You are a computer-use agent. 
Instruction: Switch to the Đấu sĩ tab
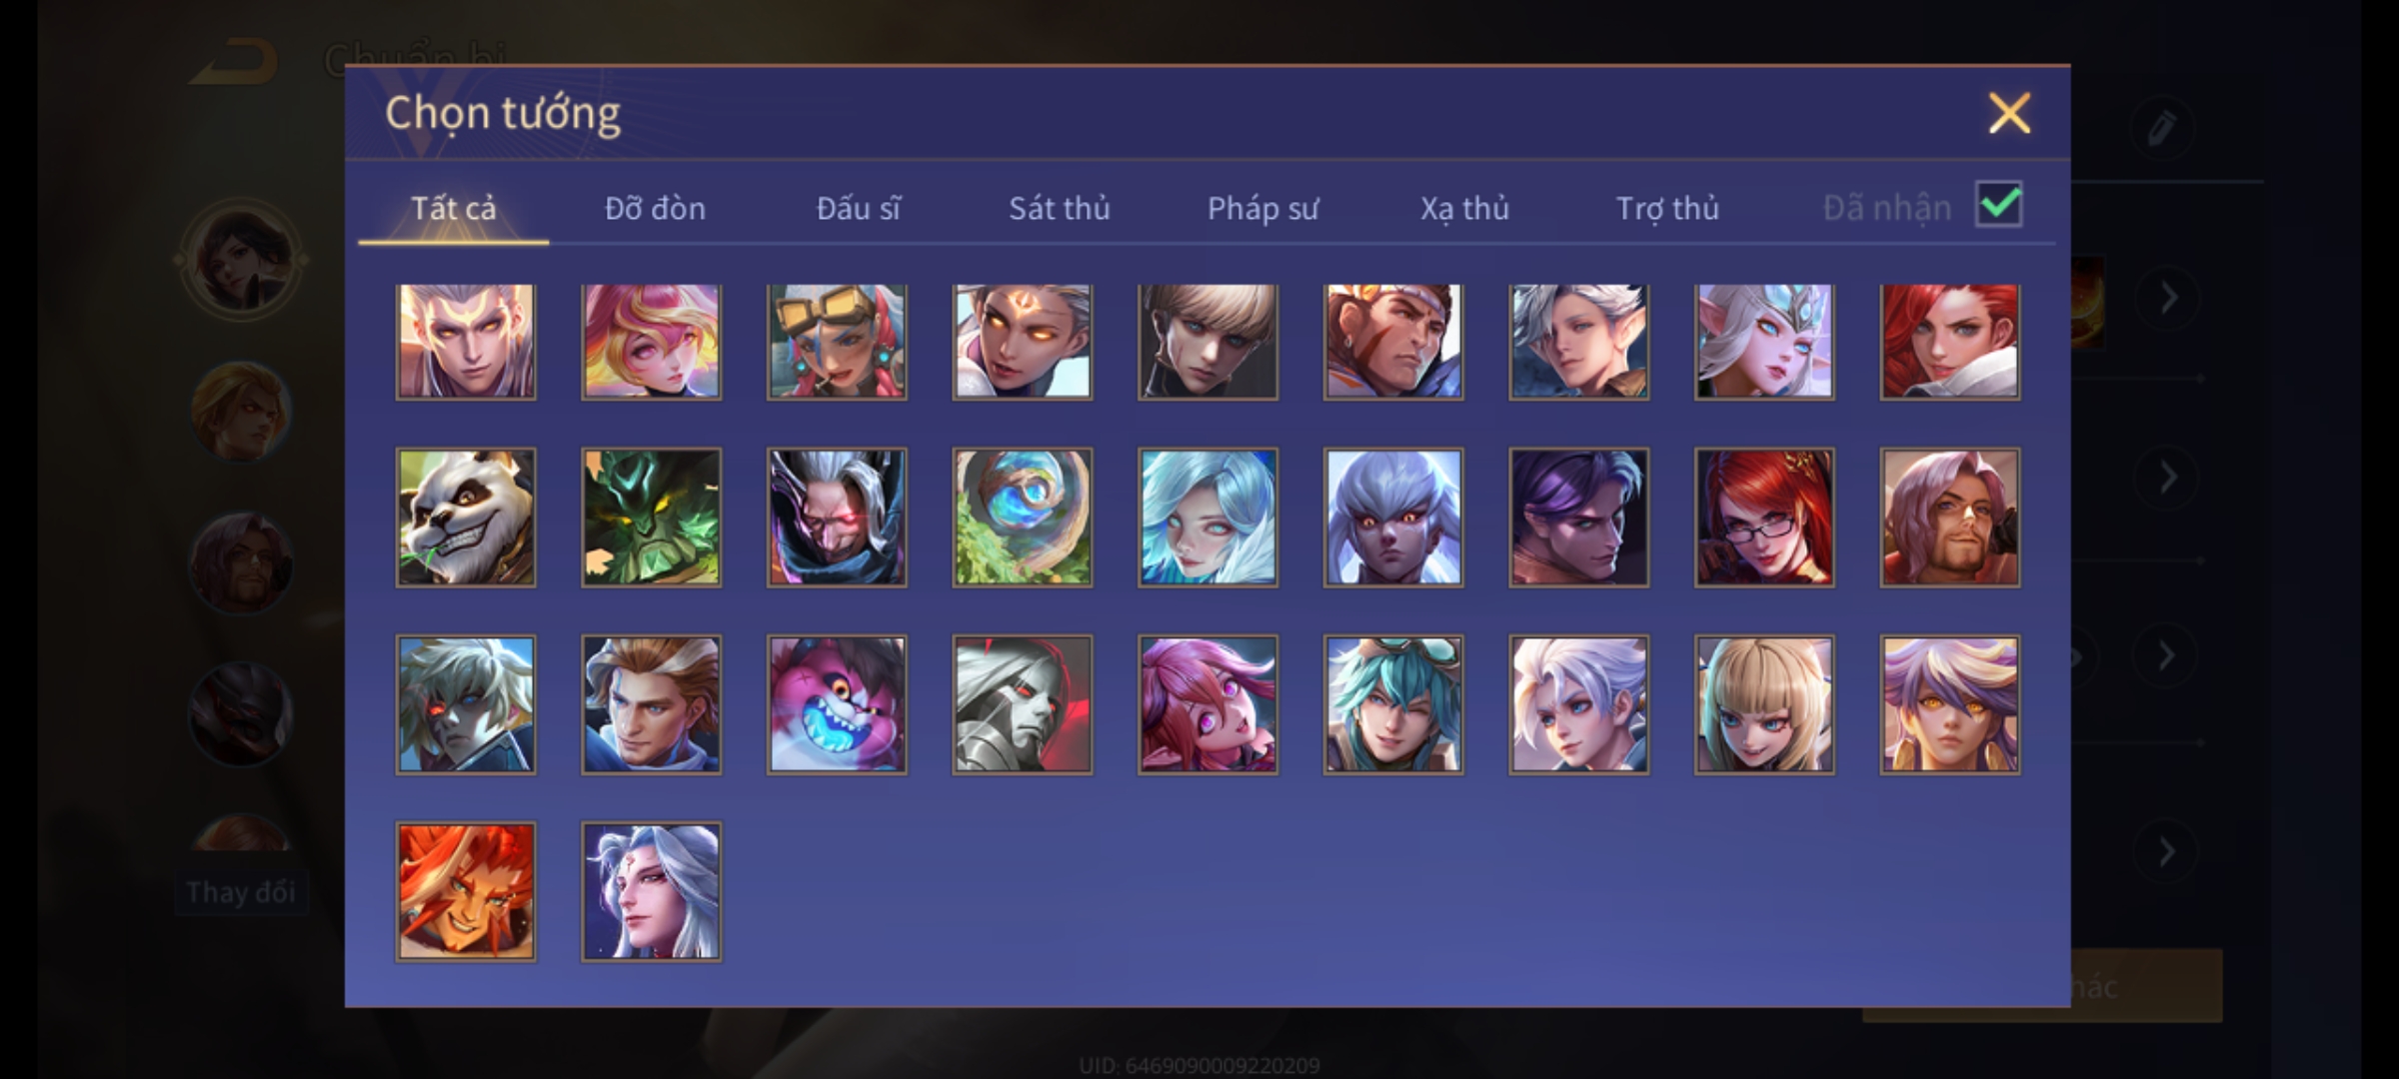[858, 208]
